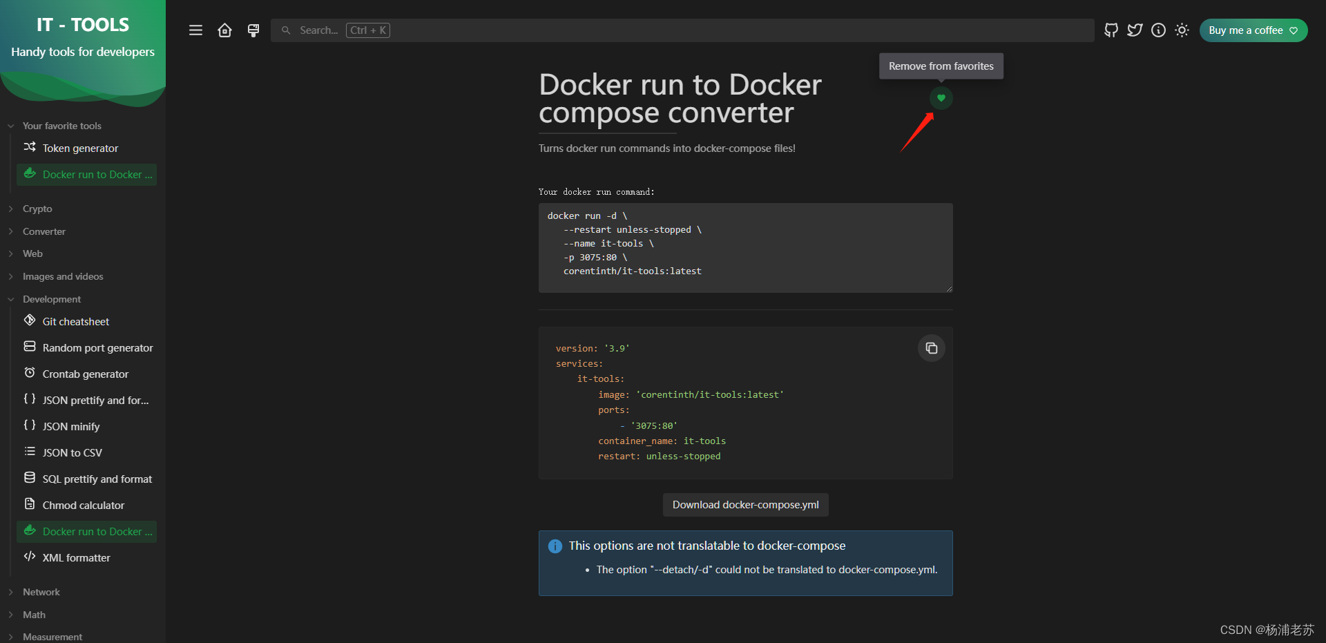Click the info icon in warning box

coord(555,546)
